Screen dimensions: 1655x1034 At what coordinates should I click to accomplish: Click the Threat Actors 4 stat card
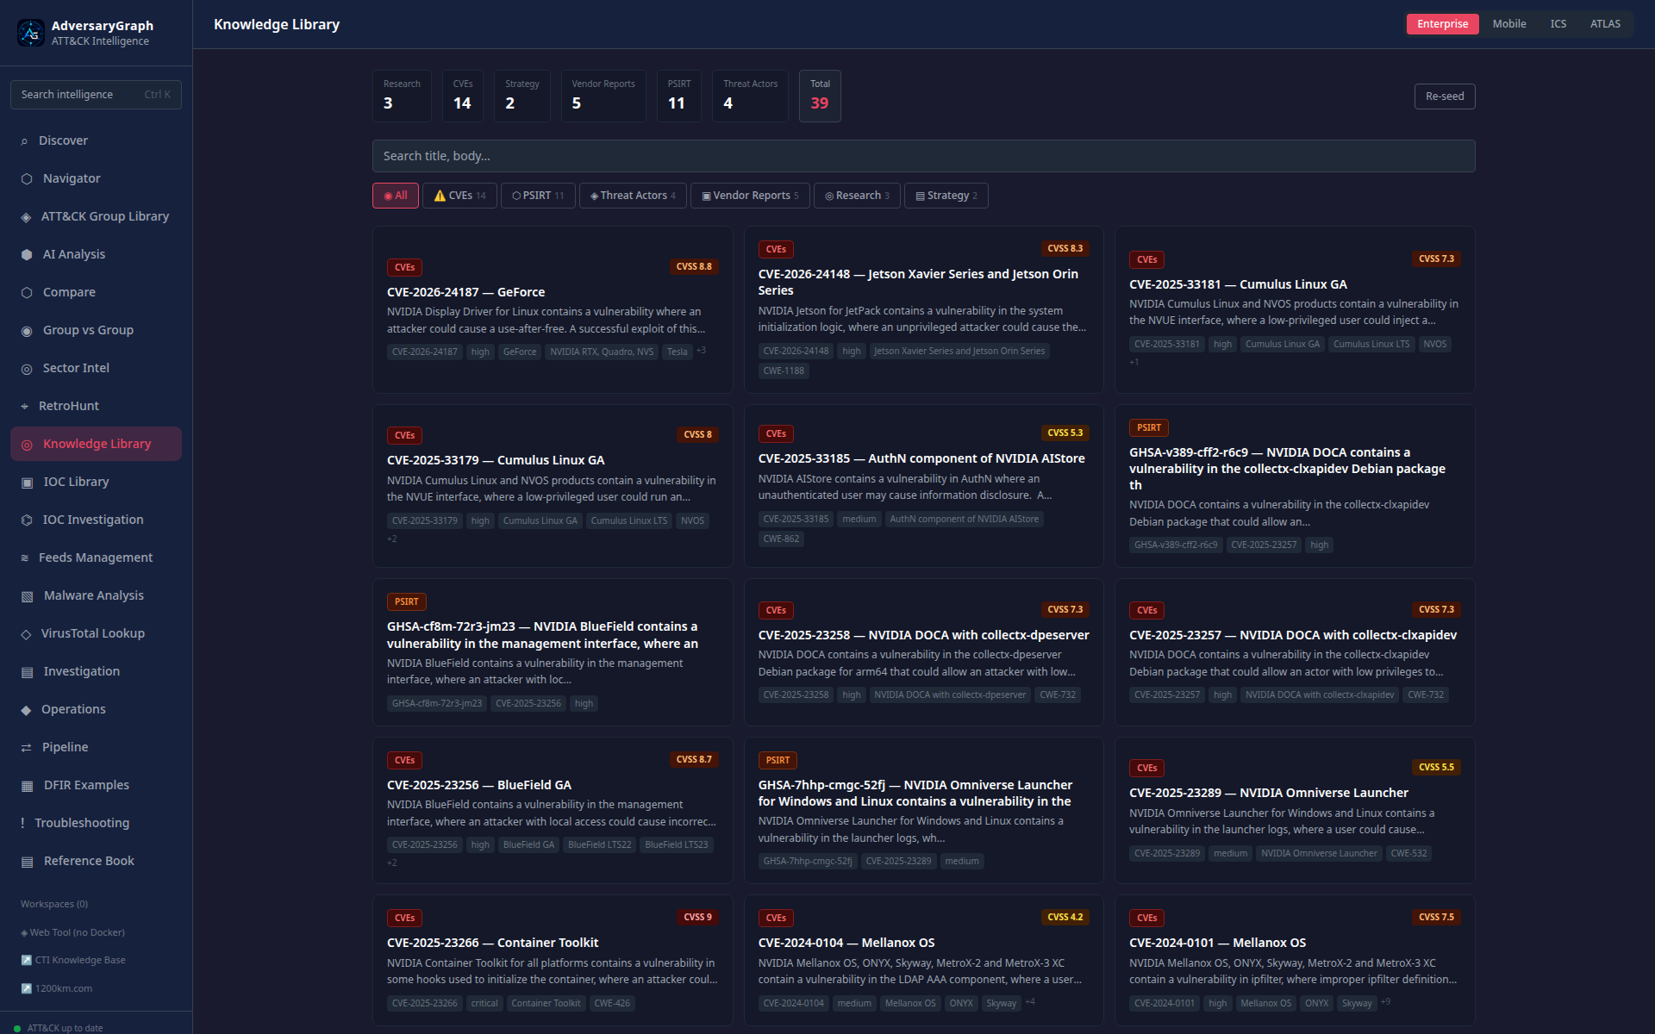tap(750, 96)
